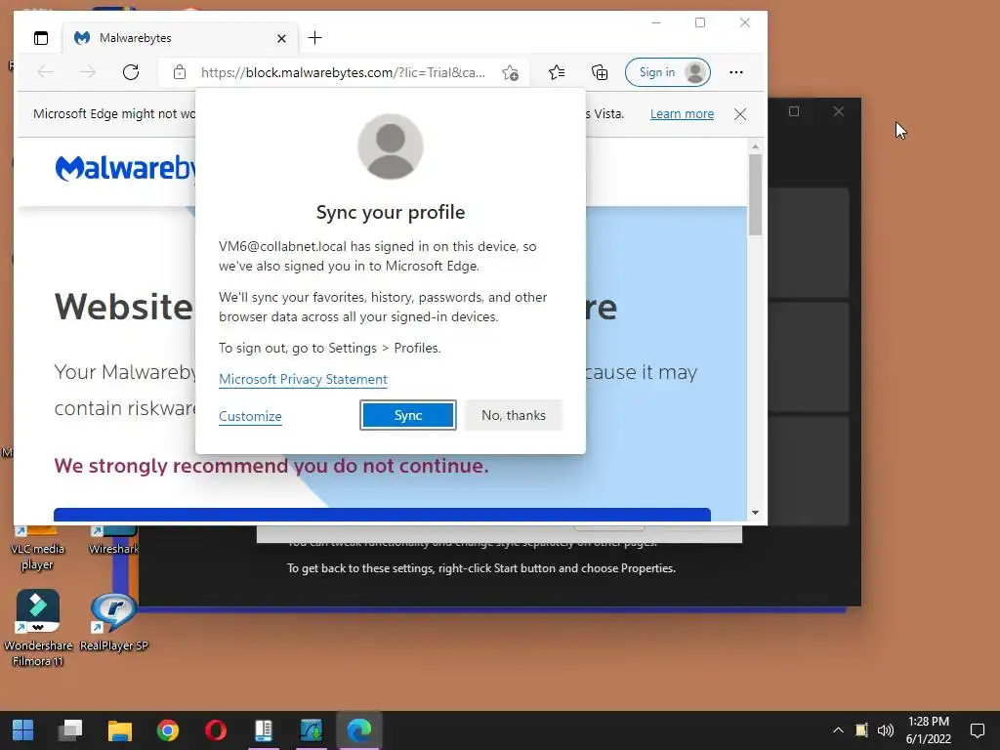This screenshot has height=750, width=1000.
Task: Open a new tab with the plus button
Action: click(314, 38)
